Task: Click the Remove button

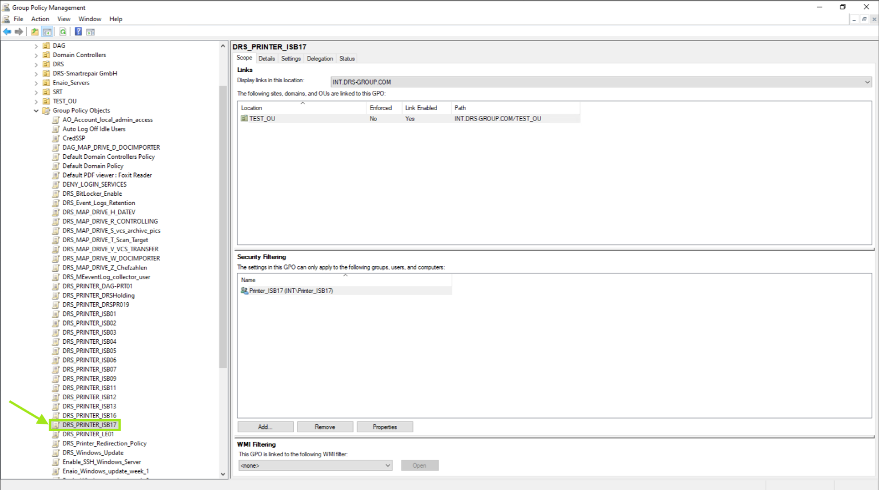Action: [x=325, y=427]
